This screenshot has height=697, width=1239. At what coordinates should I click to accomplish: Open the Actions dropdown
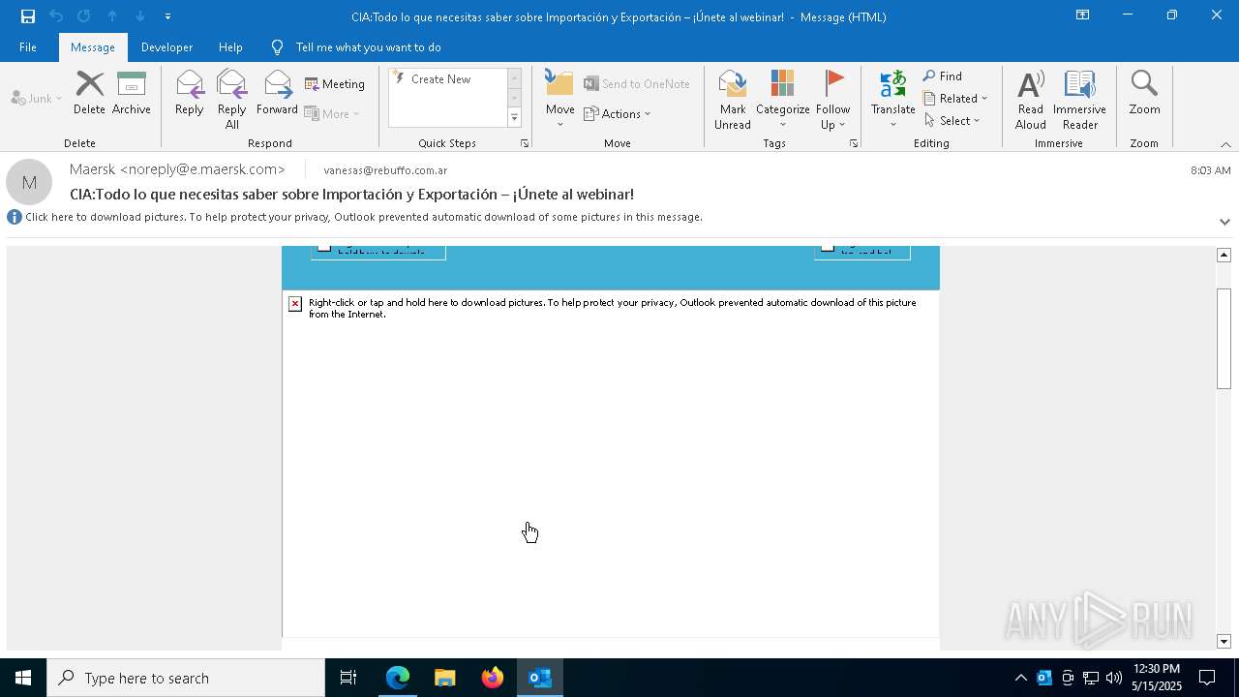pos(618,113)
